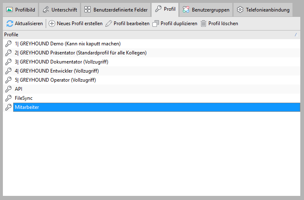Go to the Benutzergruppen tab
Image resolution: width=304 pixels, height=200 pixels.
coord(206,10)
